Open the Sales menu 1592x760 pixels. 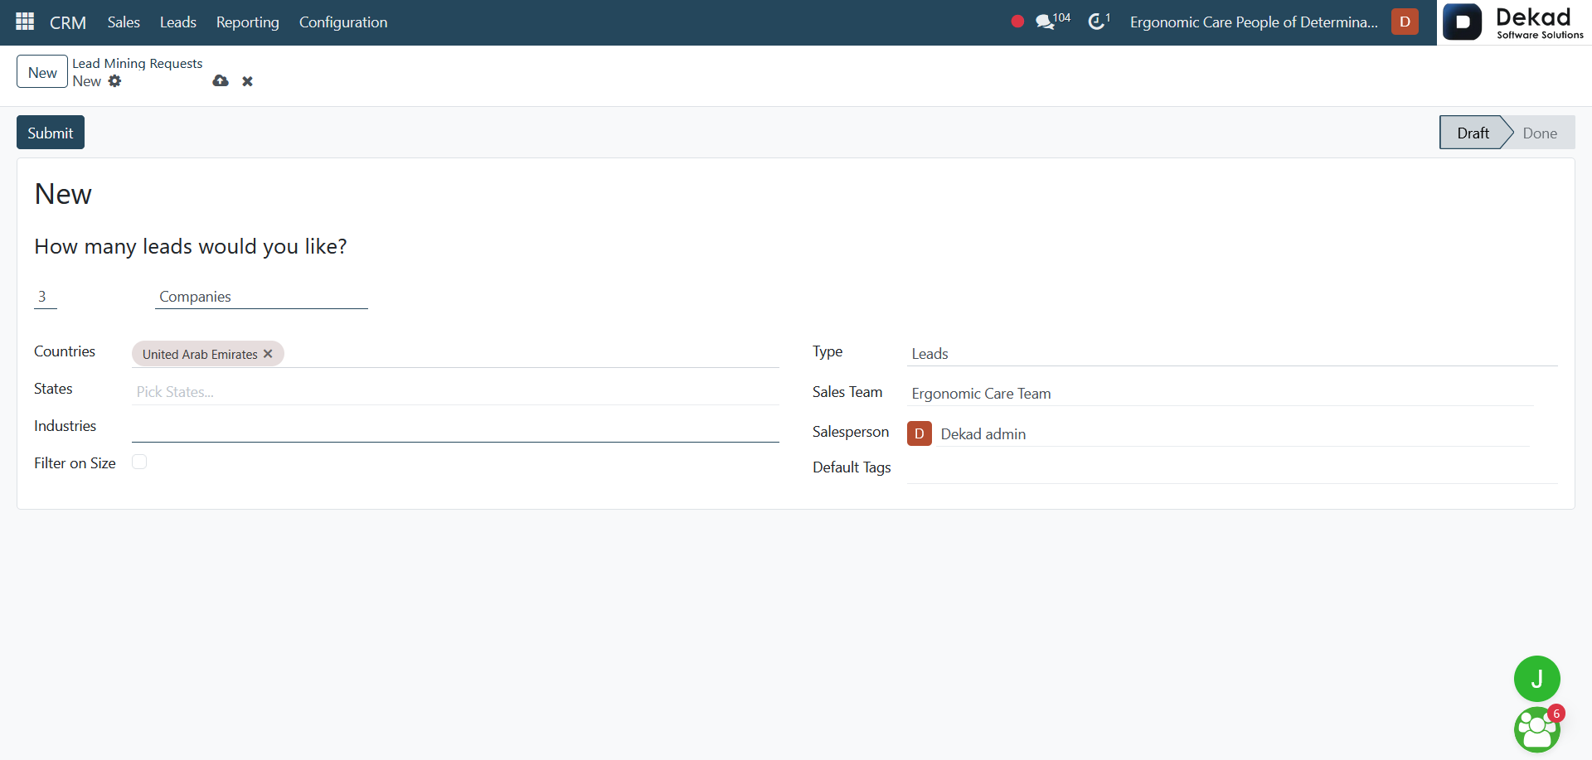124,22
